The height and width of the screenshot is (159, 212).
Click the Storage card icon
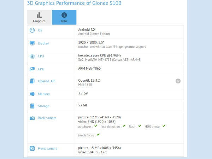tap(32, 106)
